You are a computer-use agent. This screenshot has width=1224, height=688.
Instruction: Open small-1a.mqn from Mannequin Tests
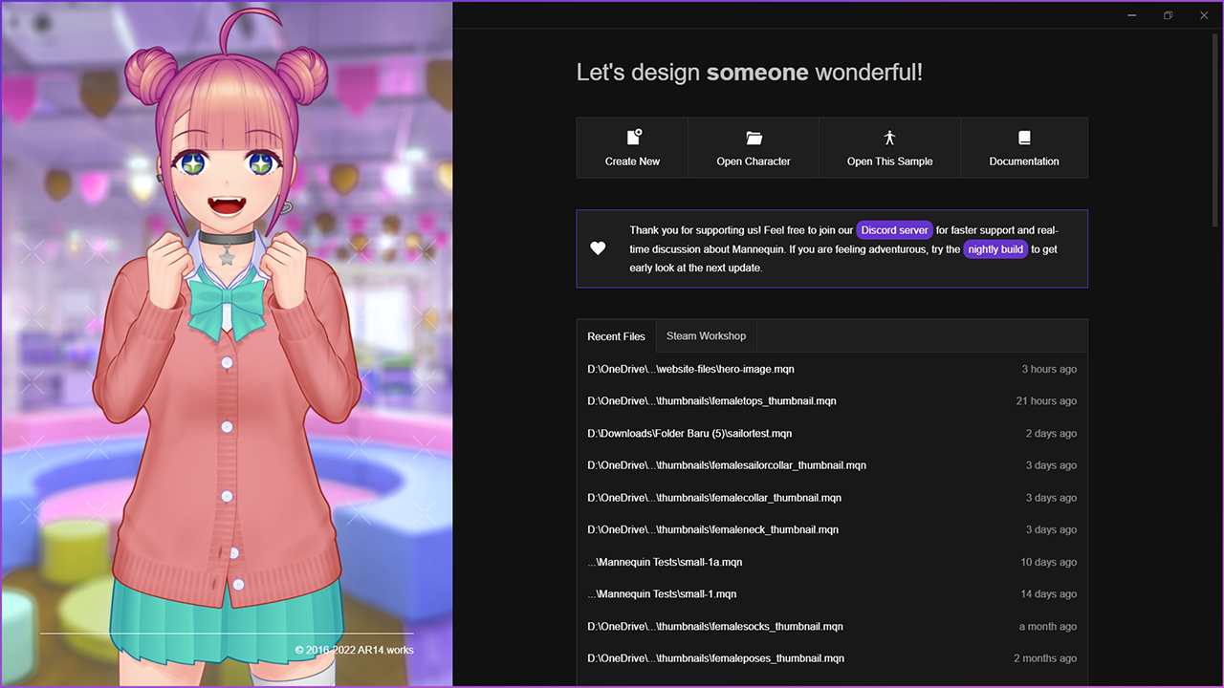(x=832, y=562)
